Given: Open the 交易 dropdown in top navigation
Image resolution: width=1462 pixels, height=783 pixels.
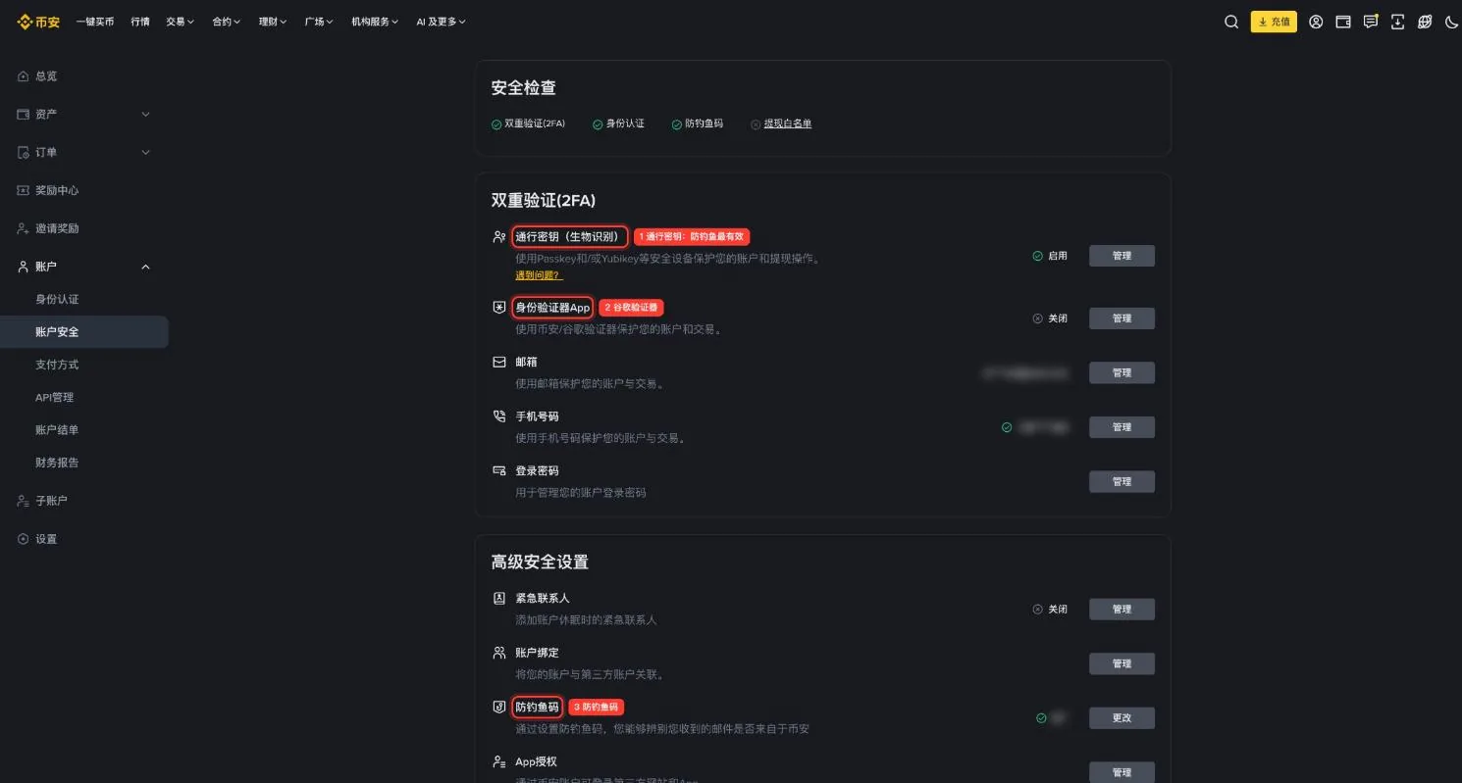Looking at the screenshot, I should click(180, 22).
